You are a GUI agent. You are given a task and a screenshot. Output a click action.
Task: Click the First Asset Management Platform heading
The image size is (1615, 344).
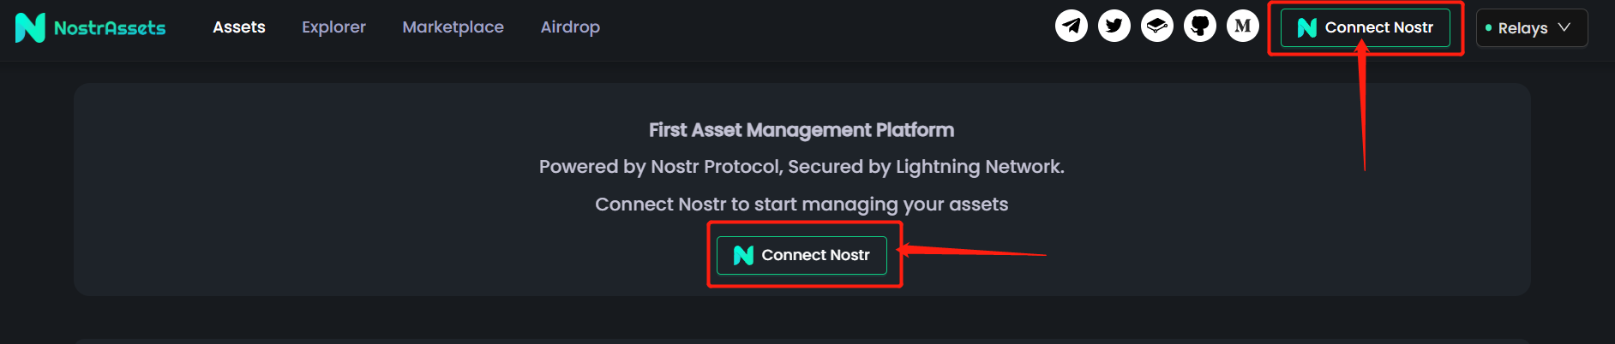801,130
